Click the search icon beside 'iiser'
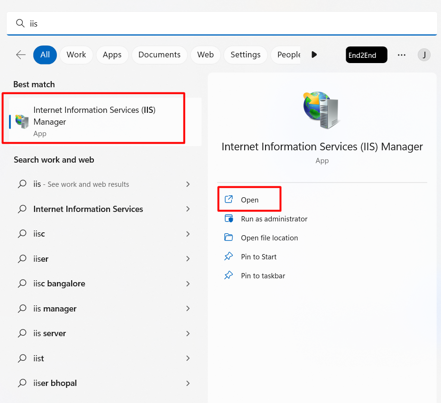The height and width of the screenshot is (403, 441). pos(22,259)
